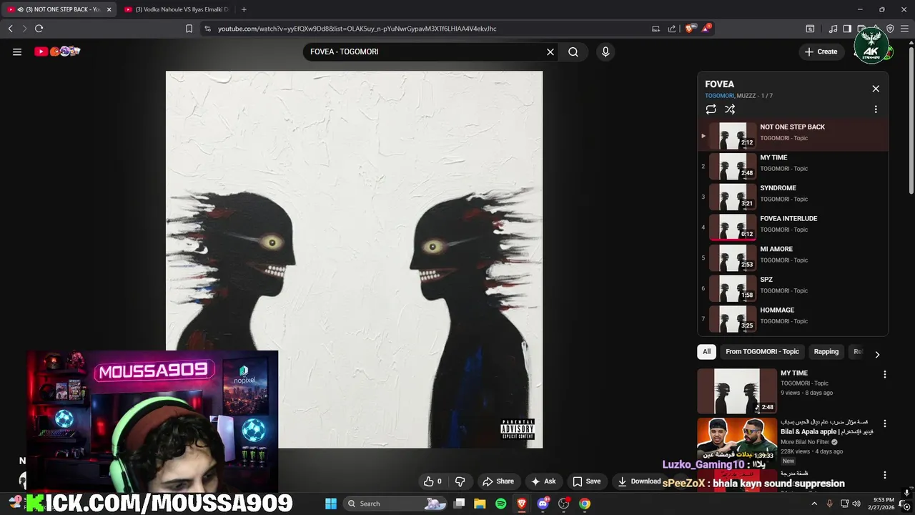Show more filter chips with arrow
Screen dimensions: 915x515
click(877, 354)
